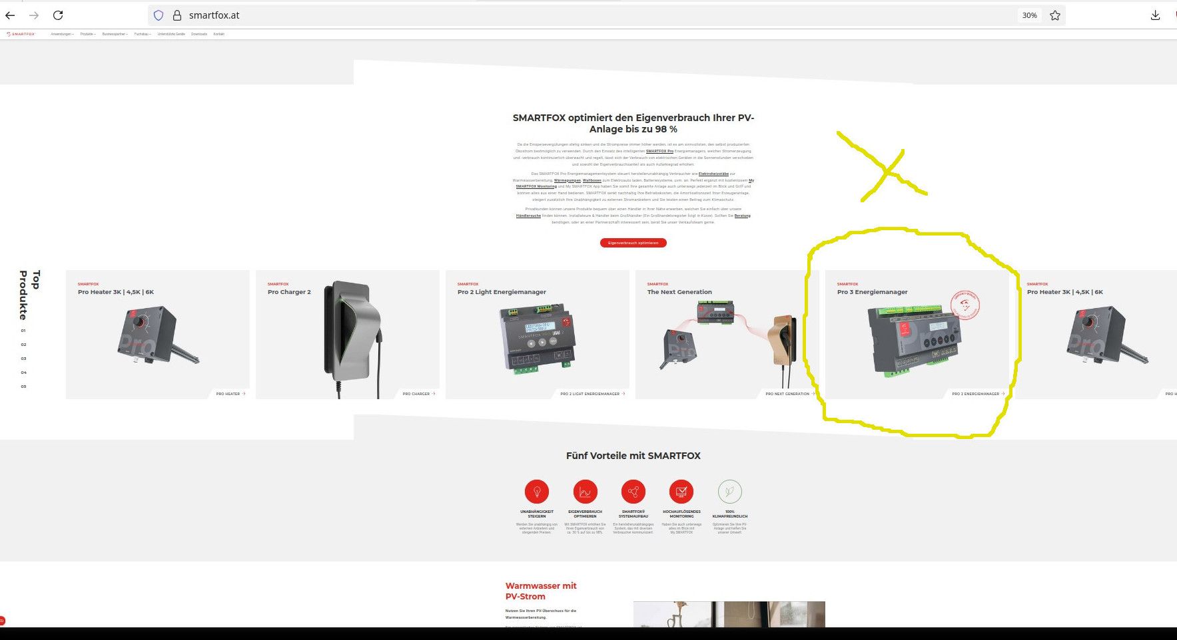Click the Fünf Vorteile mit SMARTFOX heading
Viewport: 1177px width, 640px height.
click(x=633, y=456)
